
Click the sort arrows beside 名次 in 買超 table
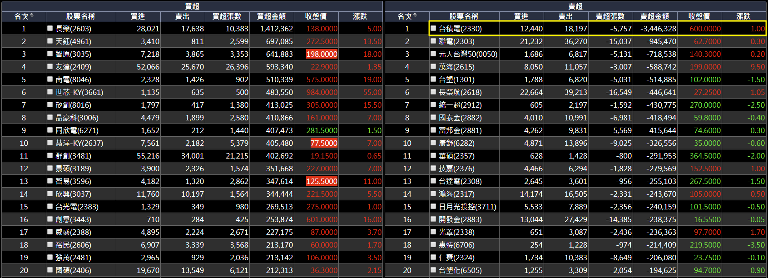tap(31, 15)
